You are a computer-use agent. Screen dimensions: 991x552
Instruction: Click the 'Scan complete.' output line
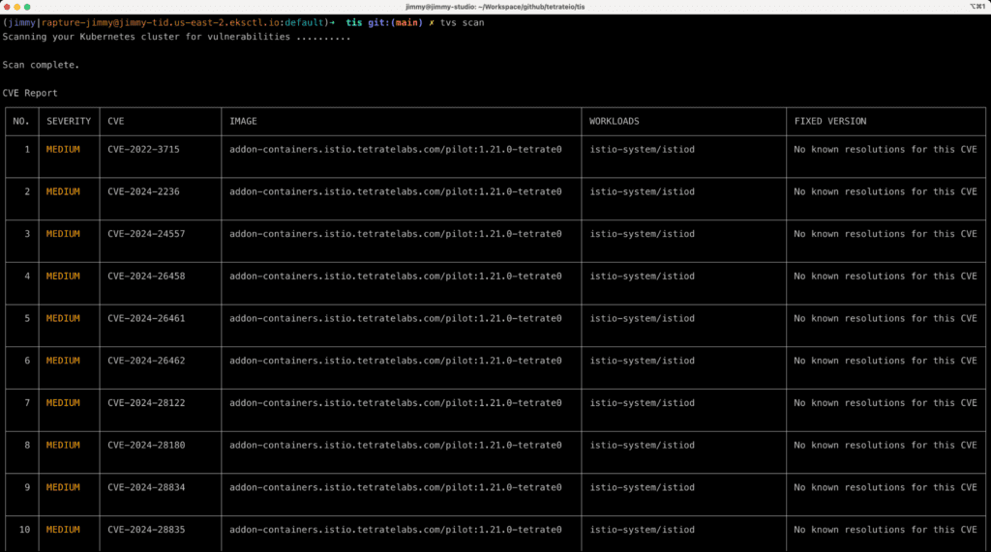[41, 65]
